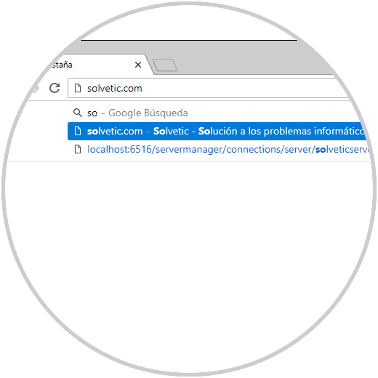Click the page icon of the localhost suggestion
This screenshot has width=378, height=378.
pos(78,149)
